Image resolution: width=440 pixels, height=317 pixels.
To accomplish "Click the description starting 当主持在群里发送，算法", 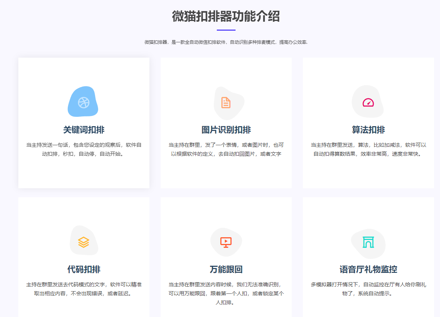I will 368,149.
